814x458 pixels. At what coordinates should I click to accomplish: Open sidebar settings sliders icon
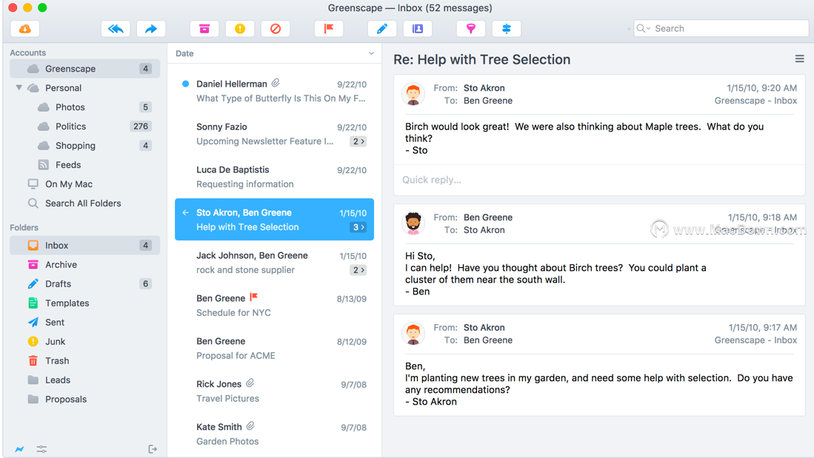(x=41, y=449)
